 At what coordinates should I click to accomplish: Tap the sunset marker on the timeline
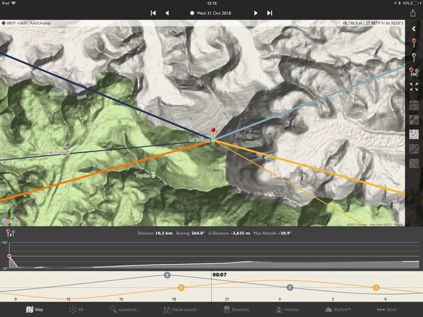pyautogui.click(x=181, y=288)
